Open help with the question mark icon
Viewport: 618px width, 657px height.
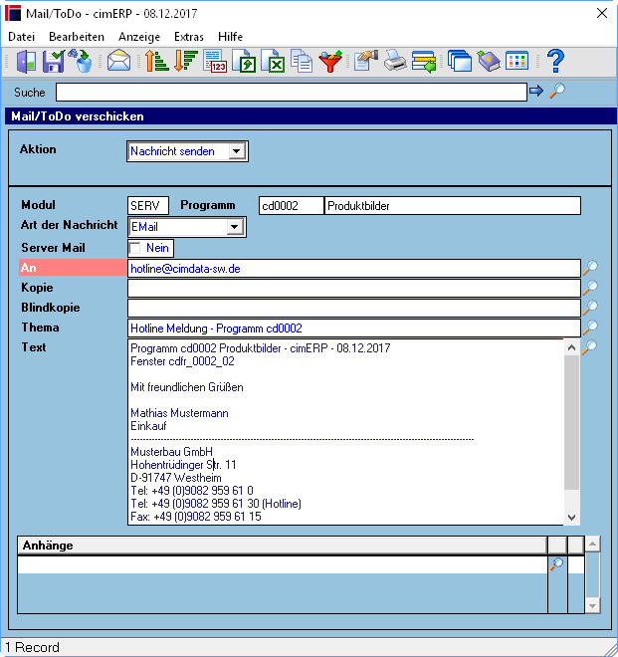(x=555, y=61)
